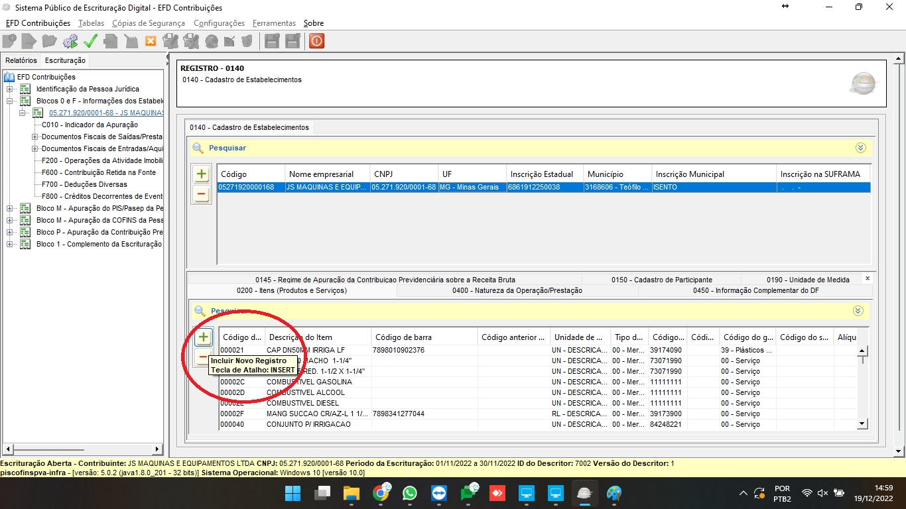
Task: Expand Bloco M Apuração da COFINS node
Action: pos(10,220)
